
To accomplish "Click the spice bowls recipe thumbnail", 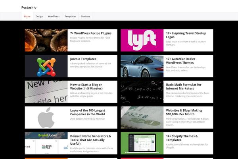I will point(46,40).
